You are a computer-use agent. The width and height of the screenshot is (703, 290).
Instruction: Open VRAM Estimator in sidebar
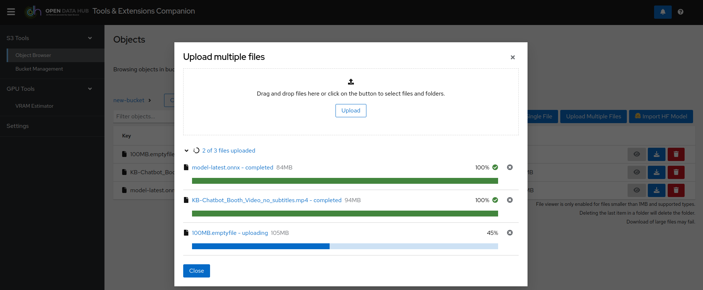(x=35, y=106)
